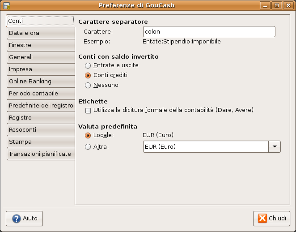Click the example text Entate:Stipendio:Imponibile
This screenshot has width=296, height=232.
pos(182,42)
